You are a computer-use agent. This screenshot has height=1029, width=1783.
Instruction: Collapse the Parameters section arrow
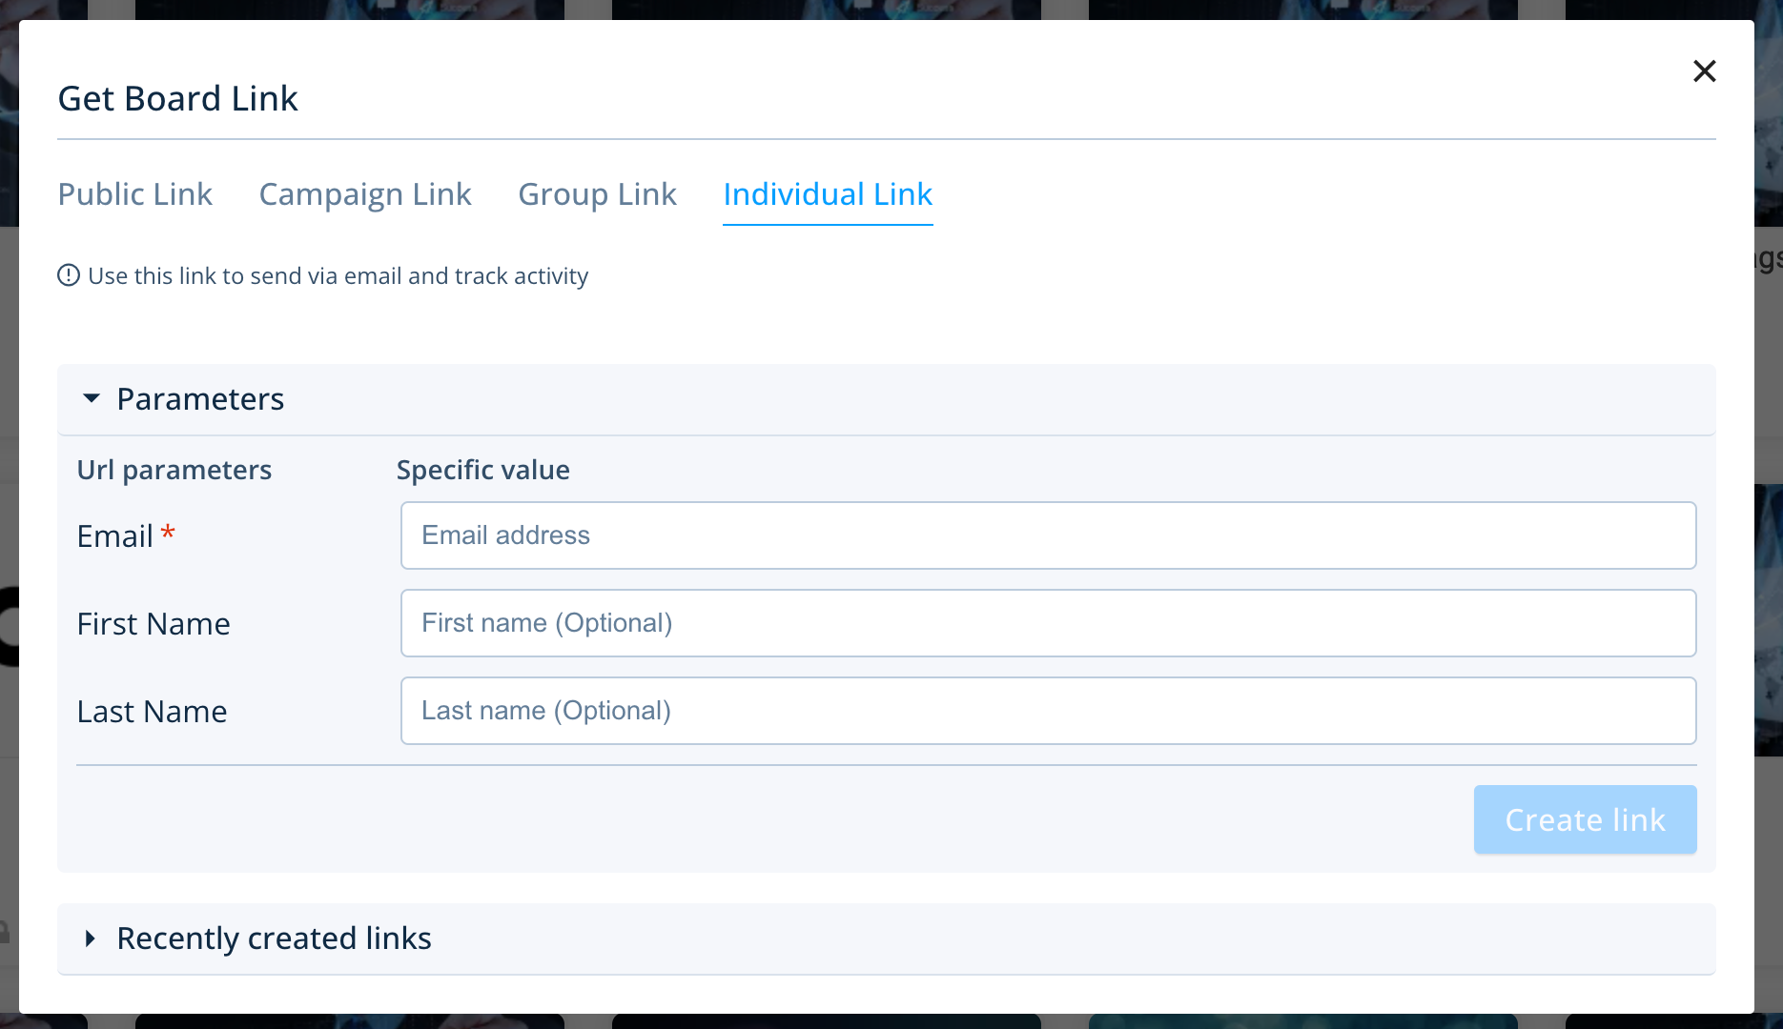coord(92,399)
